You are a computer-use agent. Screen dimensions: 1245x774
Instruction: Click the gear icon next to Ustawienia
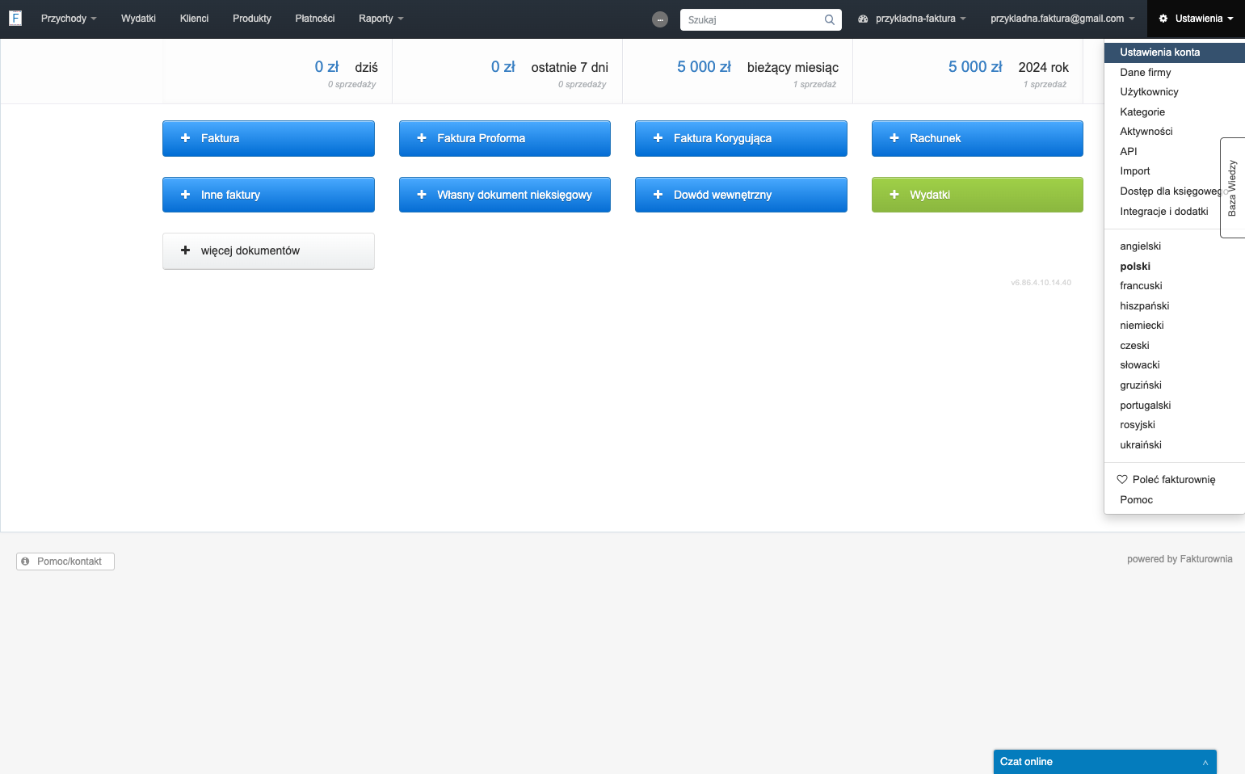point(1163,19)
